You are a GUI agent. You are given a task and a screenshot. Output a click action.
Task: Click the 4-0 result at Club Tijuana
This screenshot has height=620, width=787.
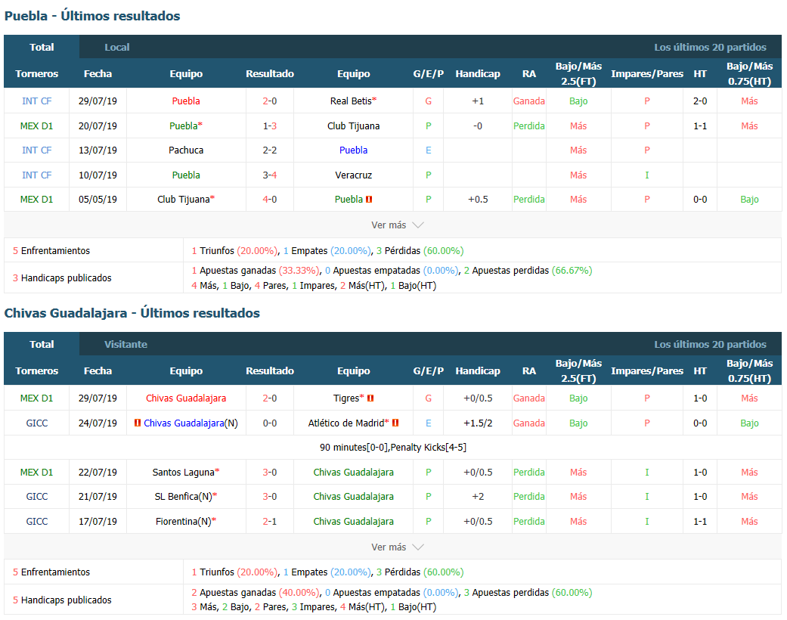coord(270,200)
